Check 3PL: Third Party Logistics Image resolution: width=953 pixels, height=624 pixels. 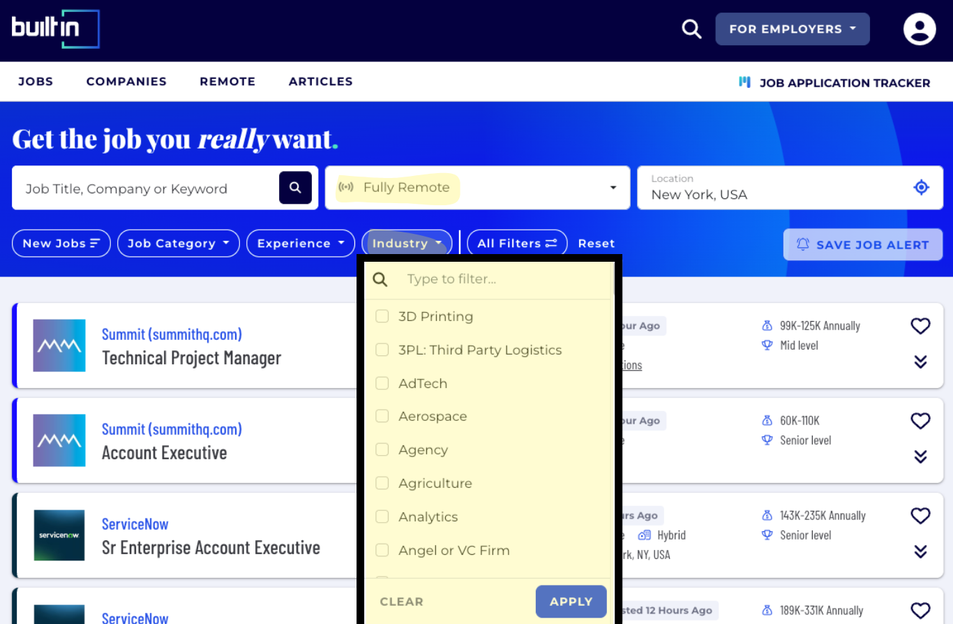[382, 350]
